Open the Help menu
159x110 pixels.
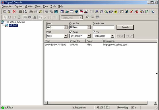[x=61, y=6]
